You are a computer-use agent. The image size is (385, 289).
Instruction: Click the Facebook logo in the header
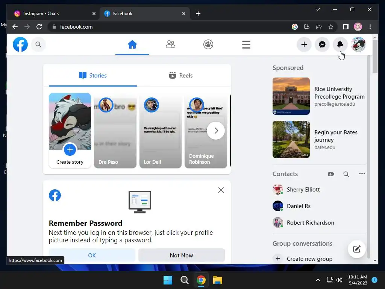tap(20, 44)
